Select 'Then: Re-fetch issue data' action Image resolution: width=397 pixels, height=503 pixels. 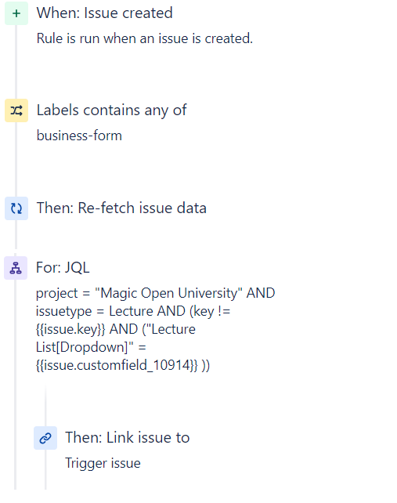click(x=121, y=208)
